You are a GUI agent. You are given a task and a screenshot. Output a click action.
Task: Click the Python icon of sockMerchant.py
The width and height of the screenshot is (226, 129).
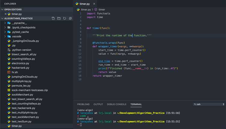(9, 94)
